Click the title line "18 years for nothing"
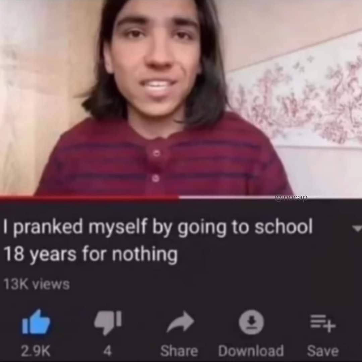Image resolution: width=362 pixels, height=362 pixels. (x=91, y=254)
